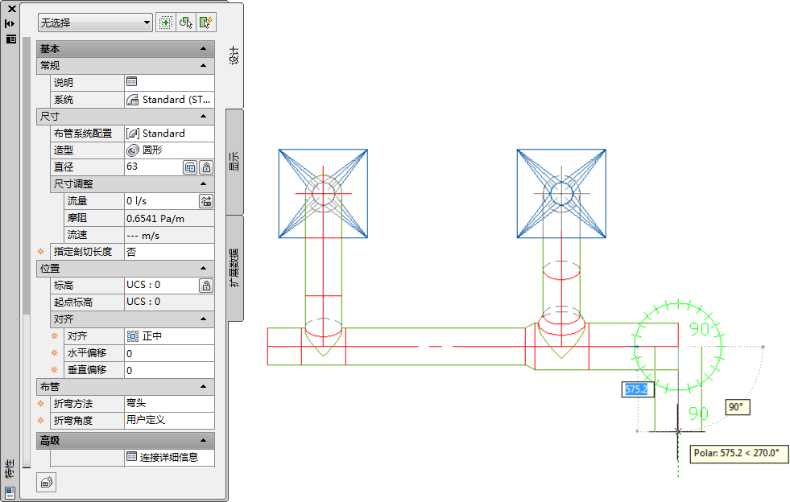Open palette properties menu icon
The height and width of the screenshot is (502, 790).
point(11,39)
